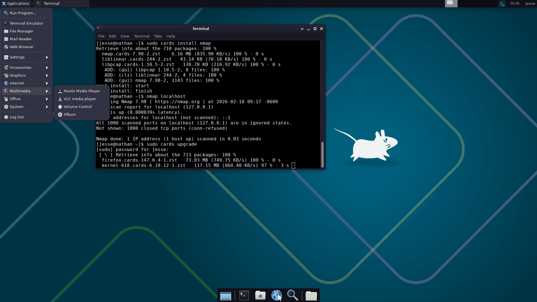Launch the web browser globe icon on the dock
The image size is (537, 302).
click(x=277, y=295)
